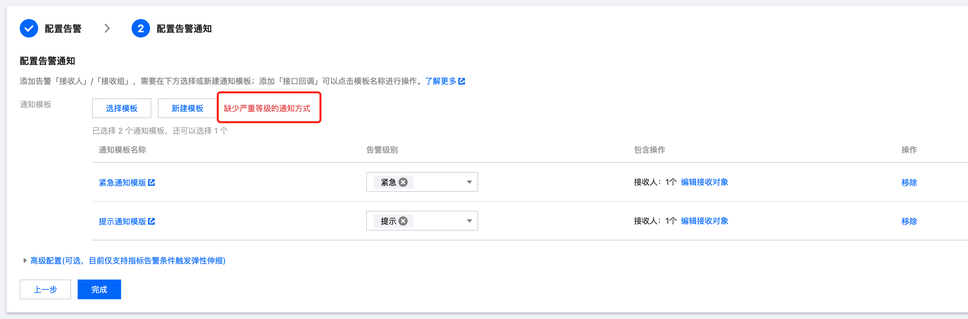
Task: Click 编辑接收对象 for the 紧急通知模版 row
Action: [x=704, y=182]
